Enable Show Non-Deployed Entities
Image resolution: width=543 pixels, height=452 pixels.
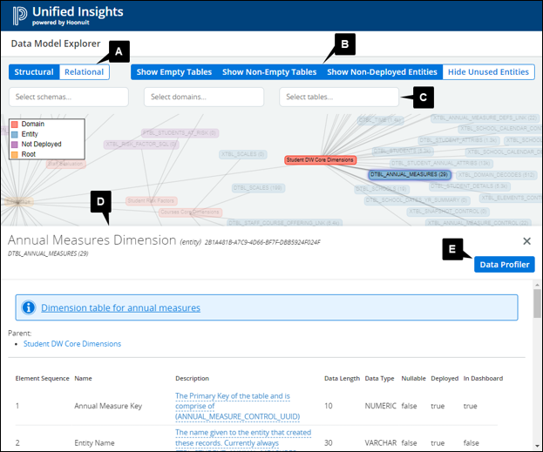[x=383, y=72]
